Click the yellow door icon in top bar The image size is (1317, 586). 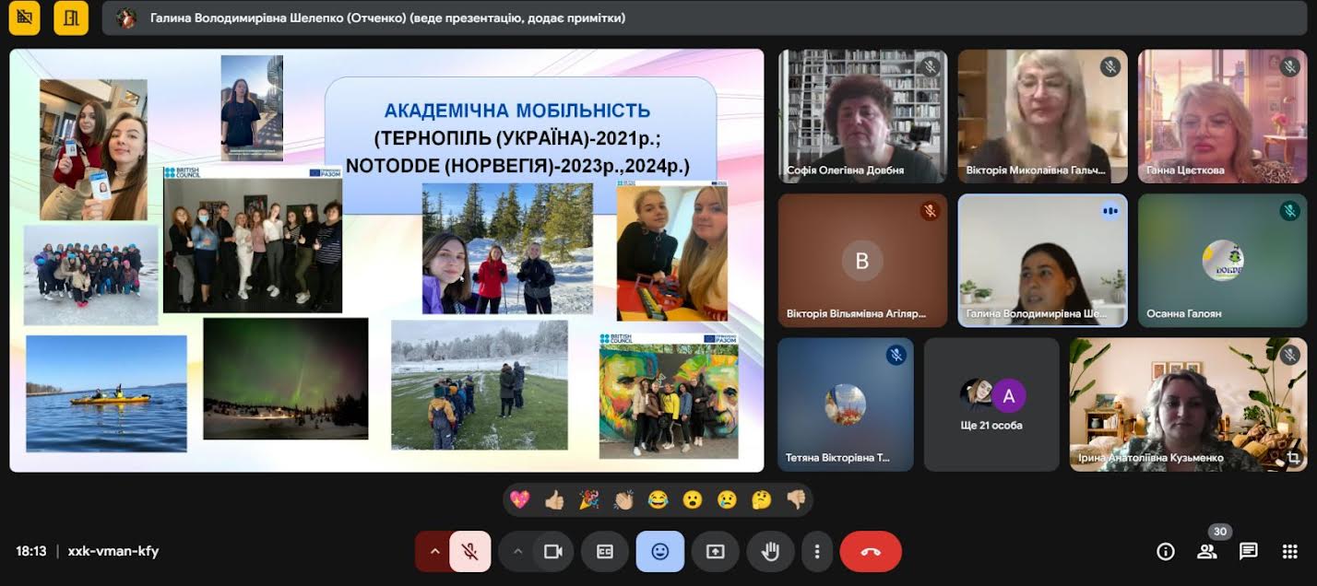[71, 18]
